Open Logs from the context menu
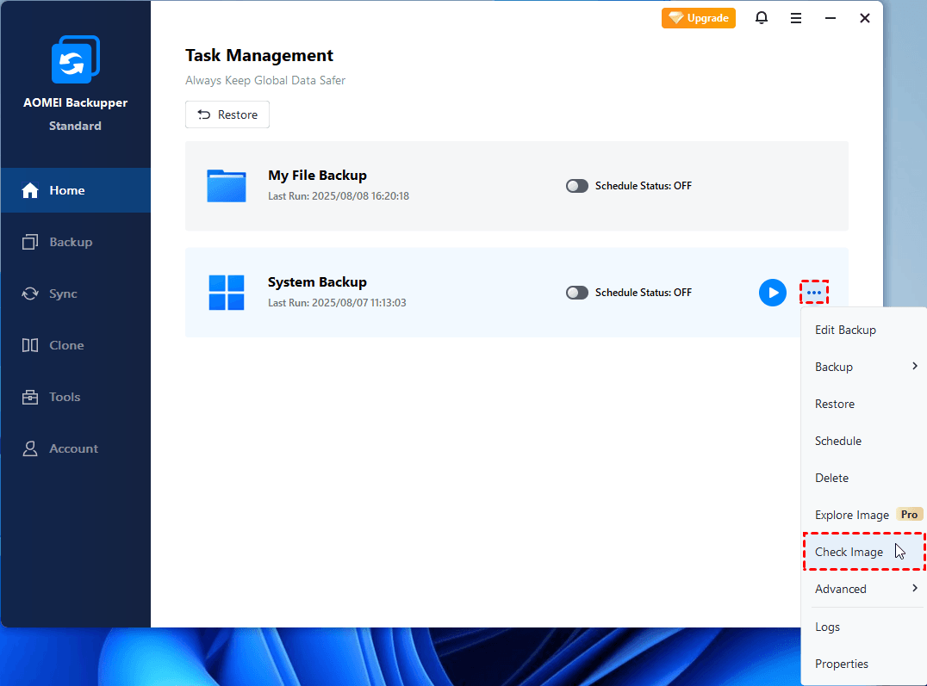This screenshot has width=927, height=686. [x=864, y=627]
